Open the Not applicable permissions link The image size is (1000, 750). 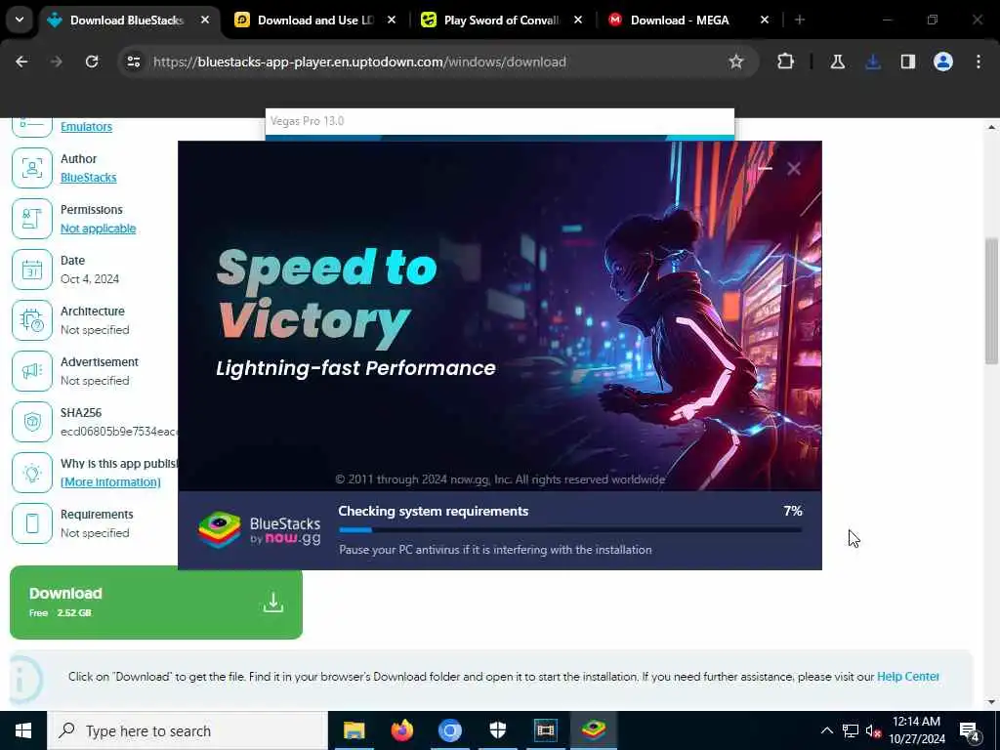pos(99,229)
